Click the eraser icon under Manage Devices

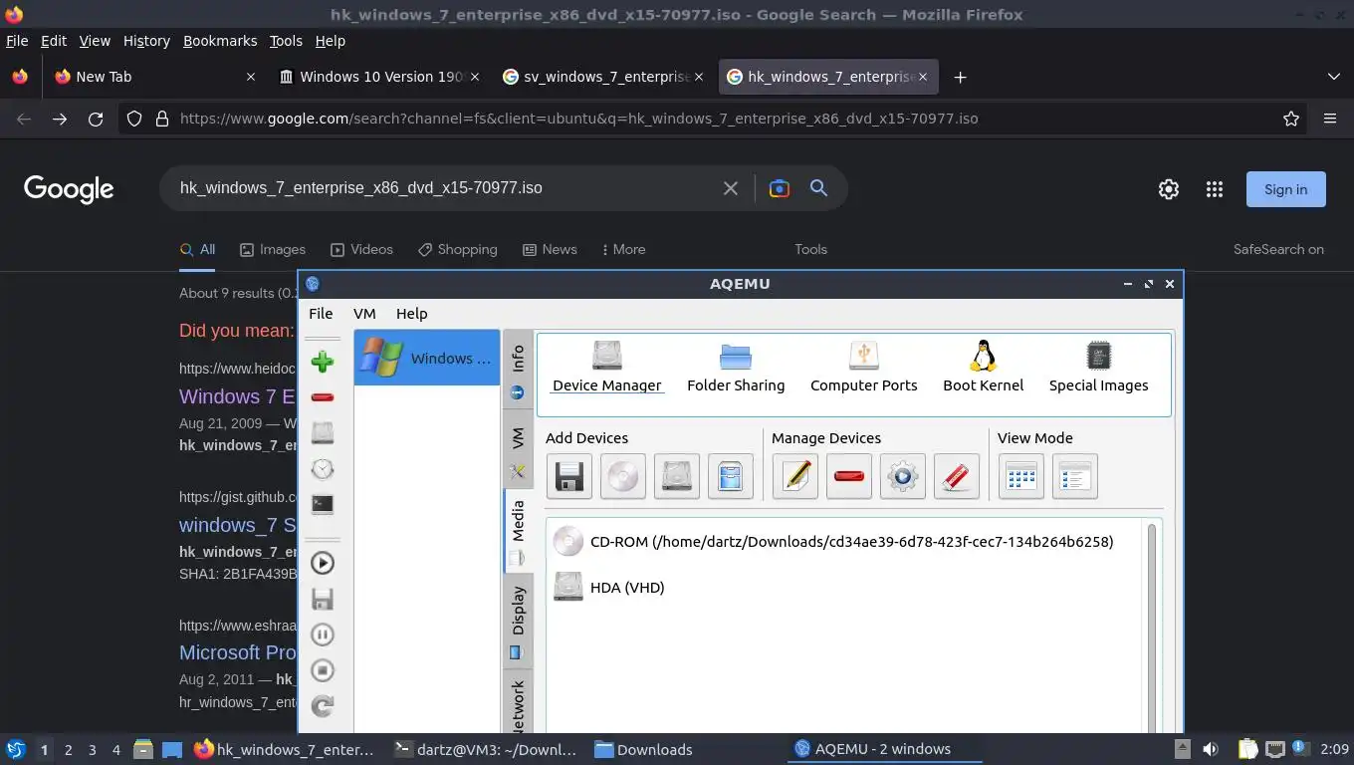click(957, 476)
